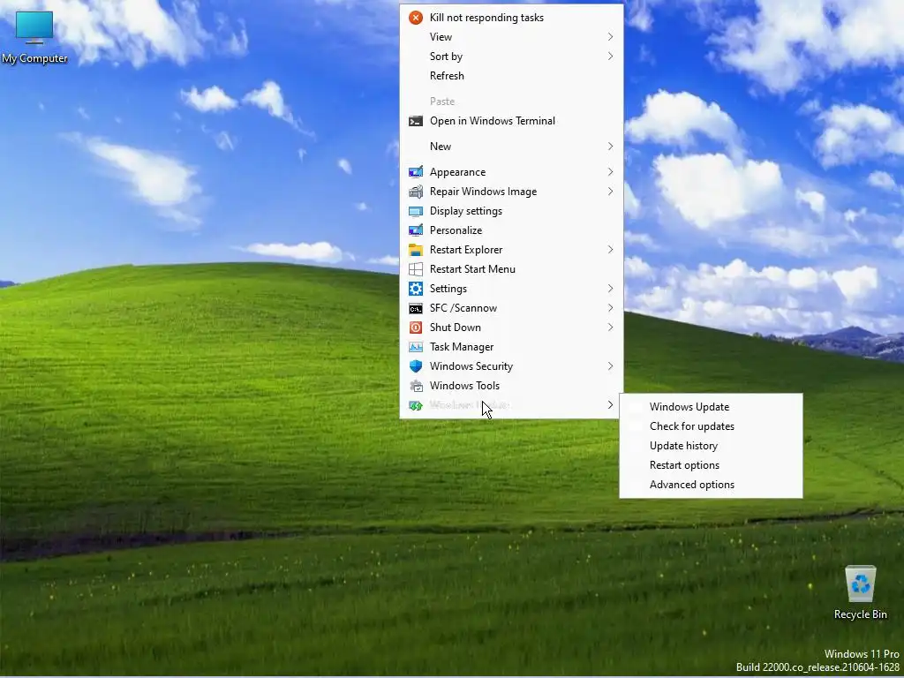The image size is (904, 678).
Task: Select Check for updates in submenu
Action: (711, 426)
